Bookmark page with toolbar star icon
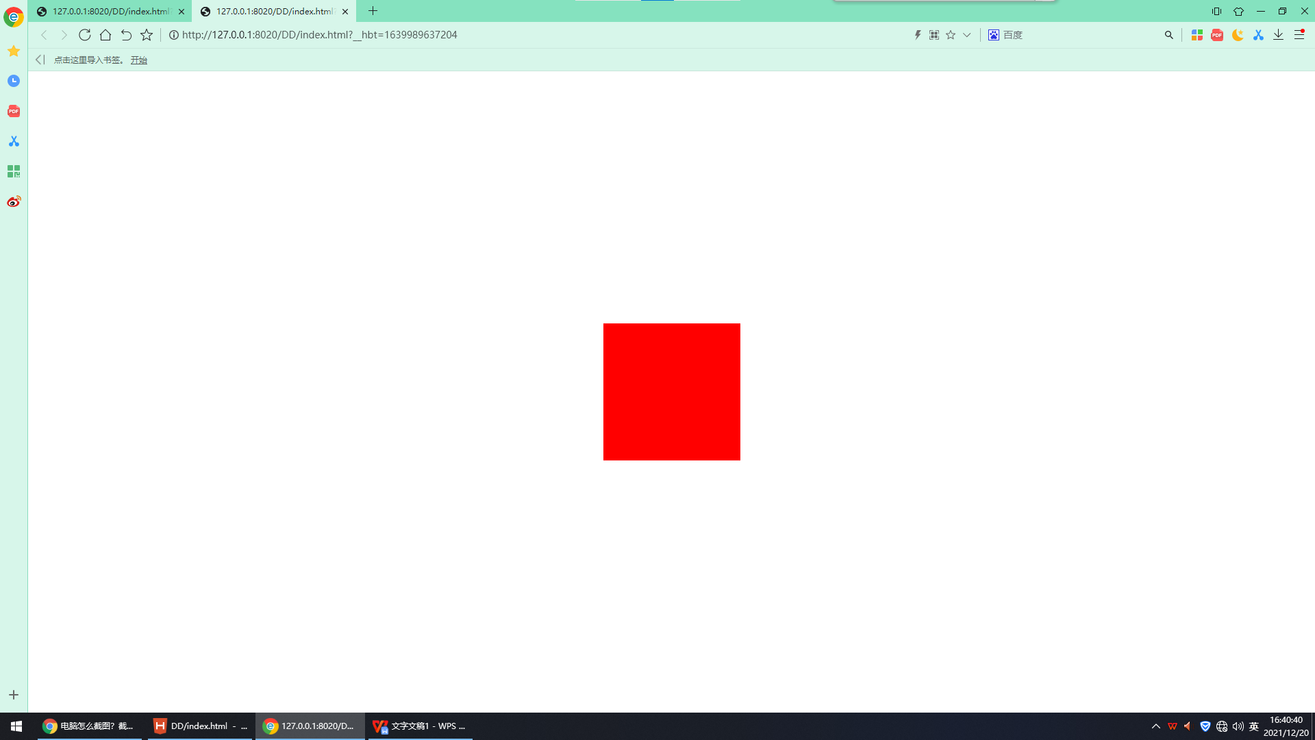This screenshot has width=1315, height=740. click(x=147, y=35)
